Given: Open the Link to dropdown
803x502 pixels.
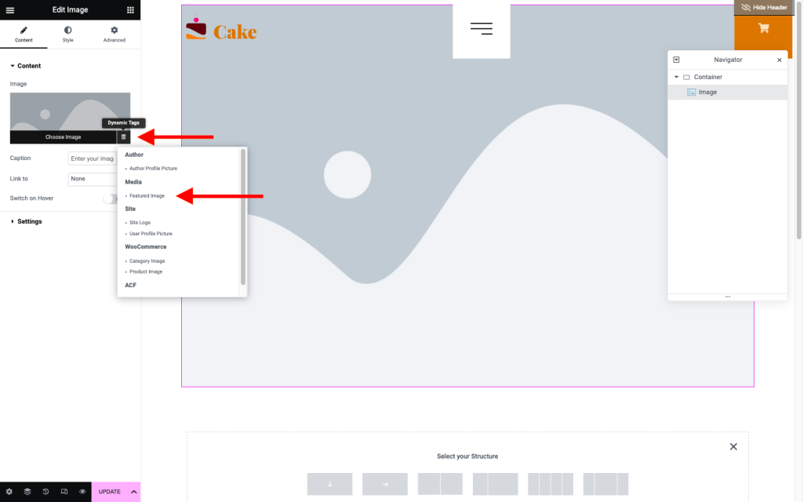Looking at the screenshot, I should pyautogui.click(x=89, y=178).
